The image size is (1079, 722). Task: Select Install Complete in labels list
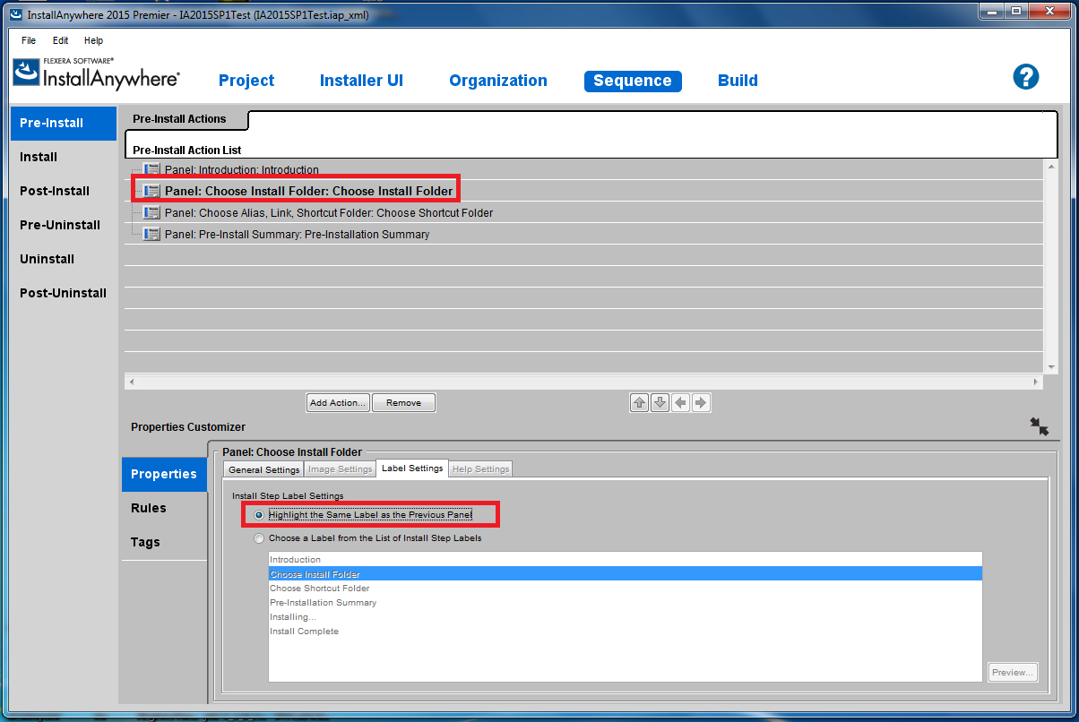tap(626, 632)
